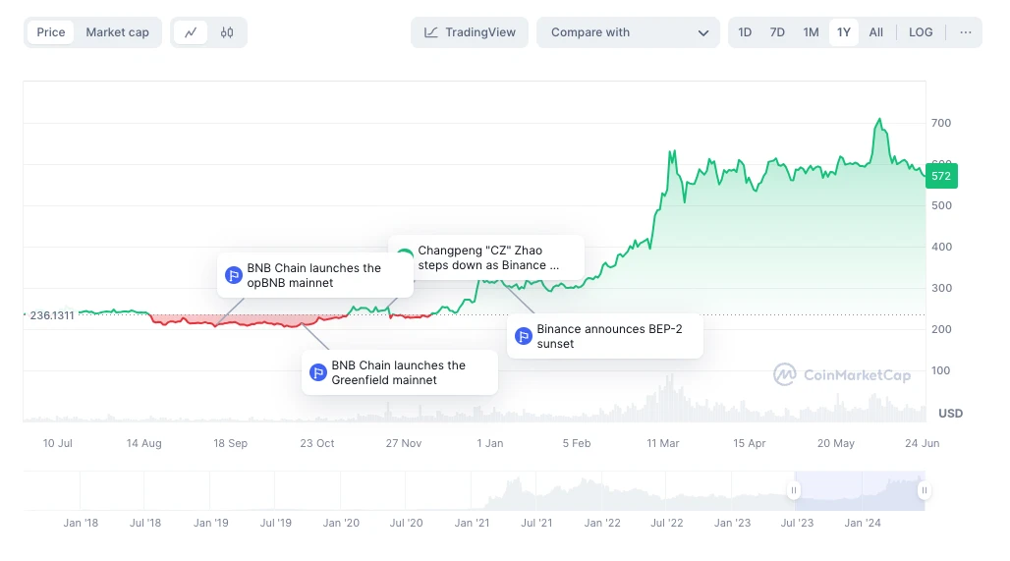Click the TradingView chart icon button
1010x561 pixels.
470,32
